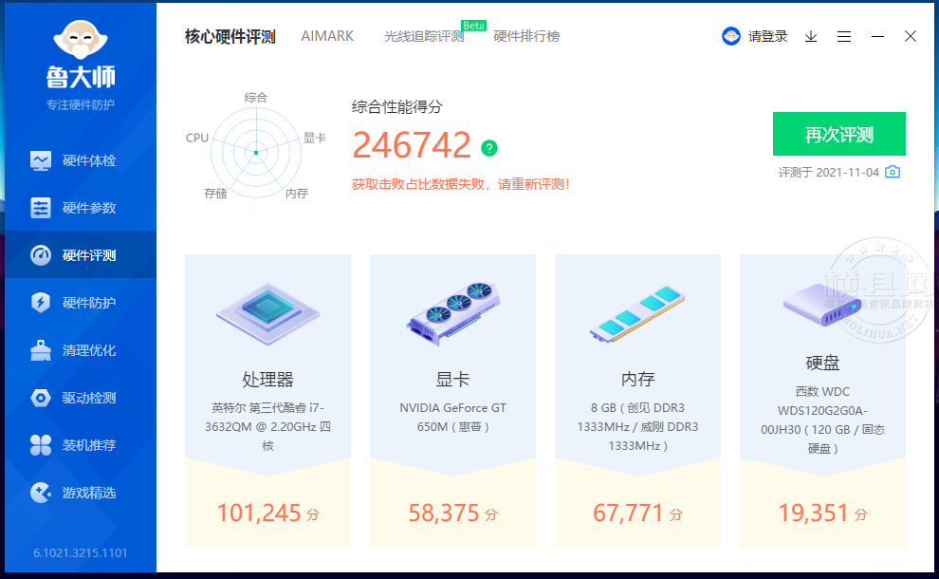The height and width of the screenshot is (579, 939).
Task: Click the 专注硬件防护 slogan
Action: (x=81, y=105)
